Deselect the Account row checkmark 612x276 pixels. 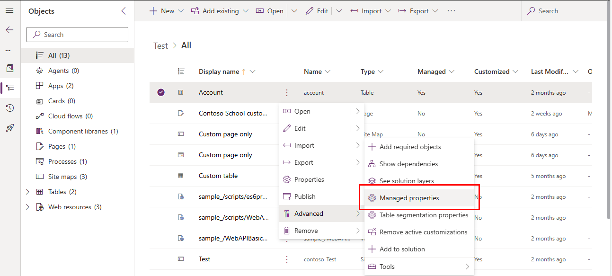[160, 92]
